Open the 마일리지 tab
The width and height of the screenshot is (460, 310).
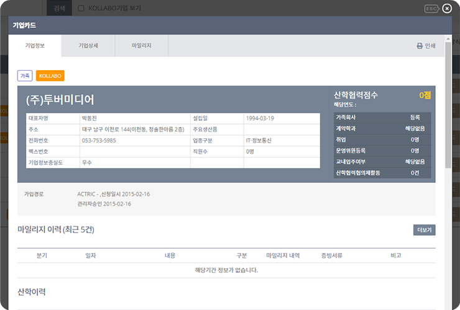tap(141, 46)
